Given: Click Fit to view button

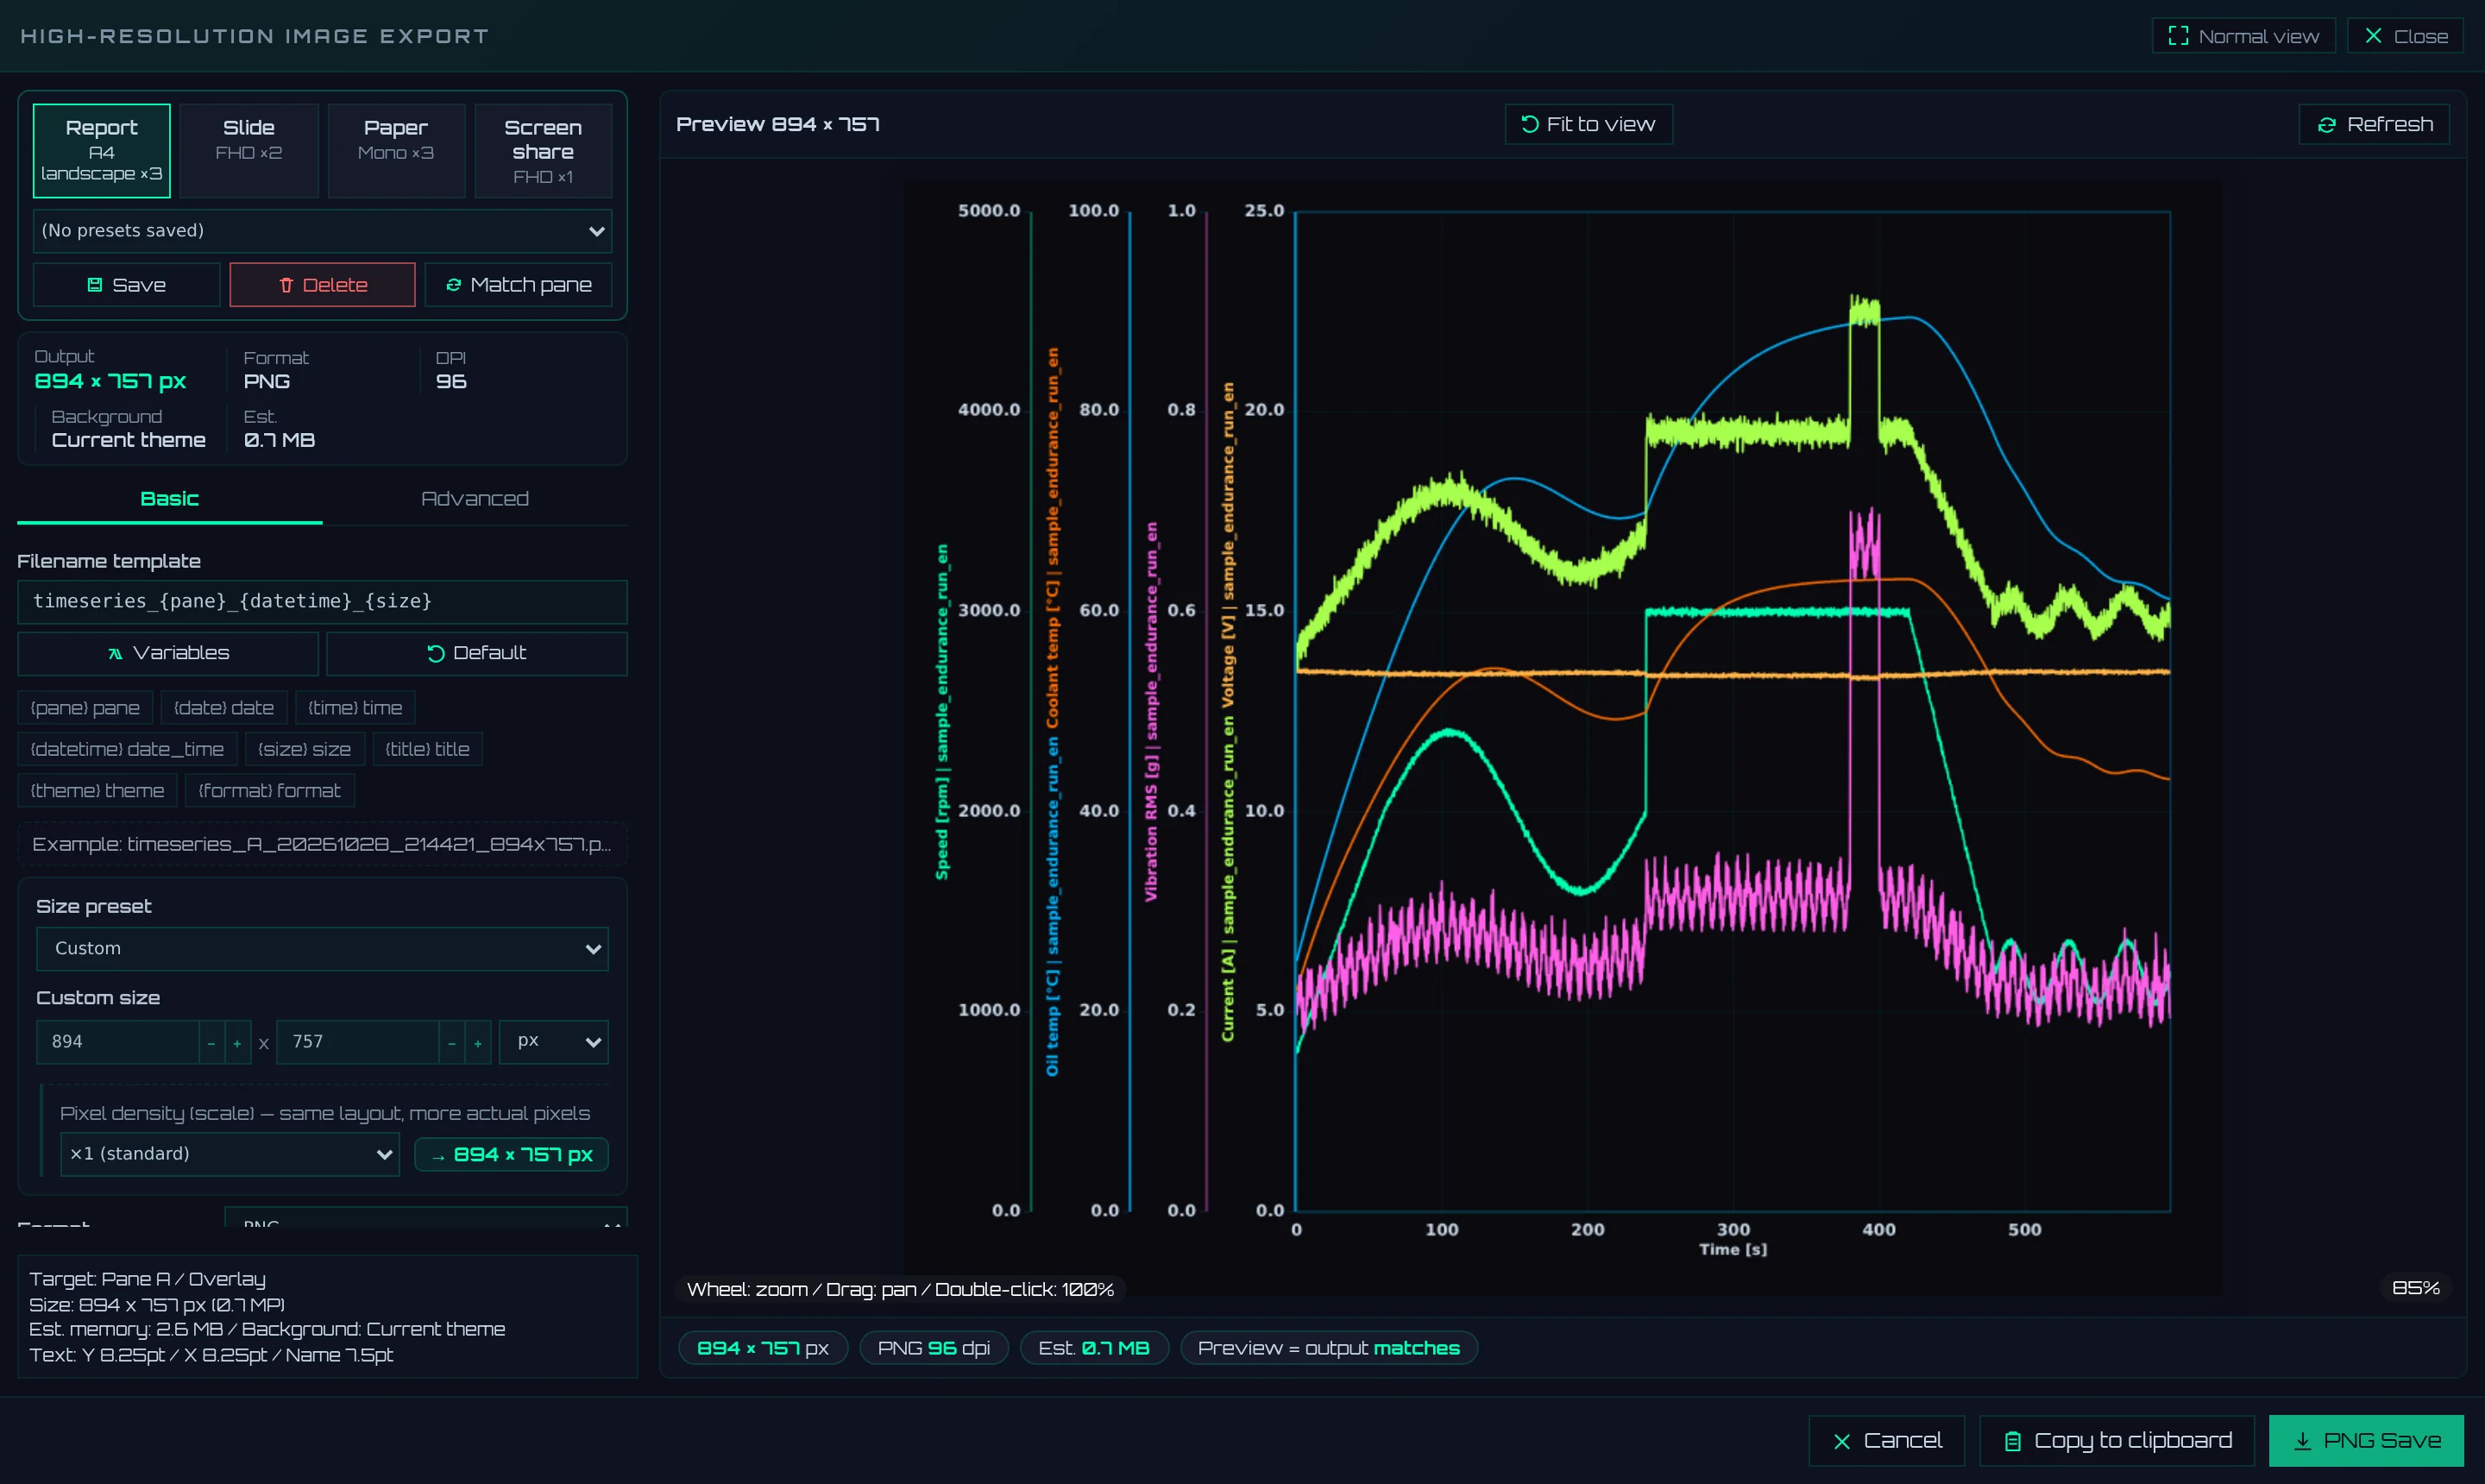Looking at the screenshot, I should (x=1588, y=124).
